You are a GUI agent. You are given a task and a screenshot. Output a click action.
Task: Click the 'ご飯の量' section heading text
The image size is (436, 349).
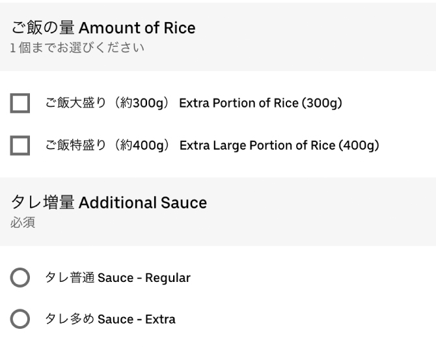point(43,28)
